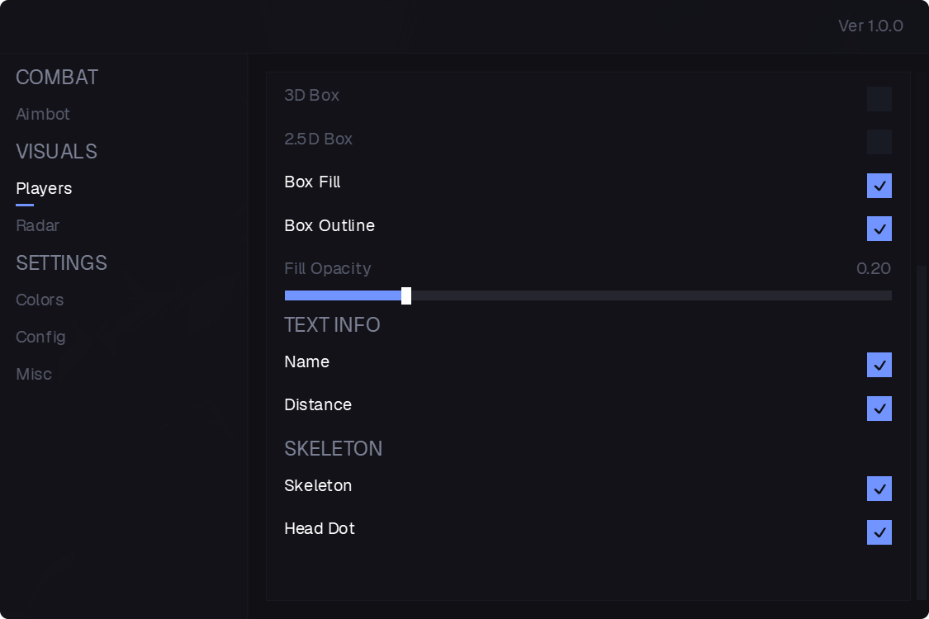This screenshot has width=929, height=619.
Task: Click the unfilled part of the Fill Opacity track
Action: pos(652,295)
